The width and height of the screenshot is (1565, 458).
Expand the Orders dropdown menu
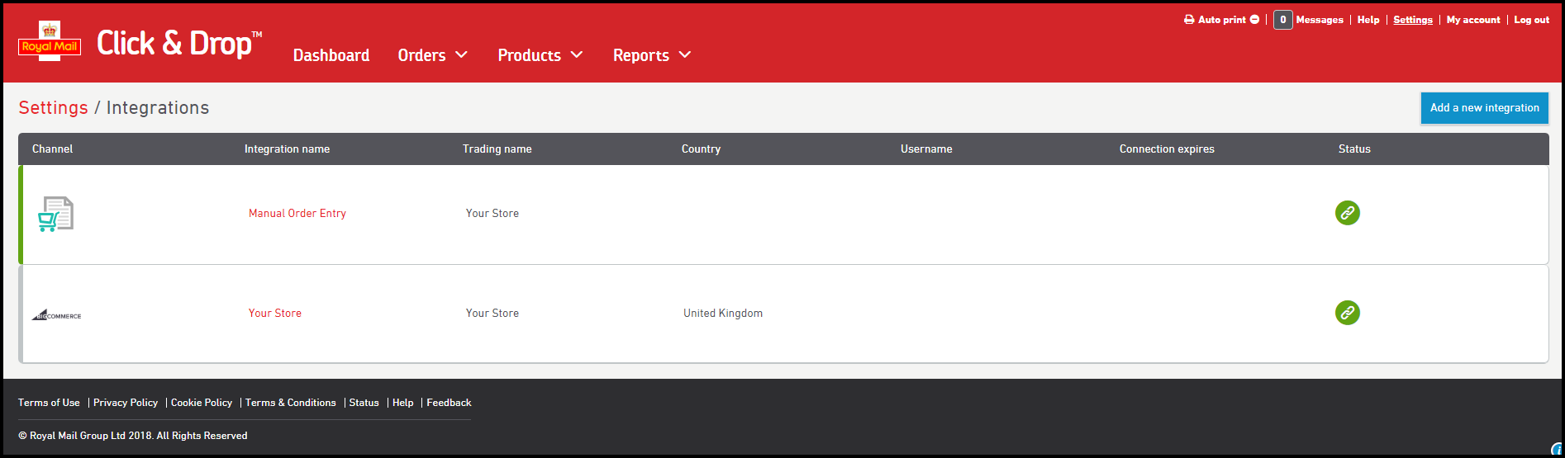coord(432,55)
